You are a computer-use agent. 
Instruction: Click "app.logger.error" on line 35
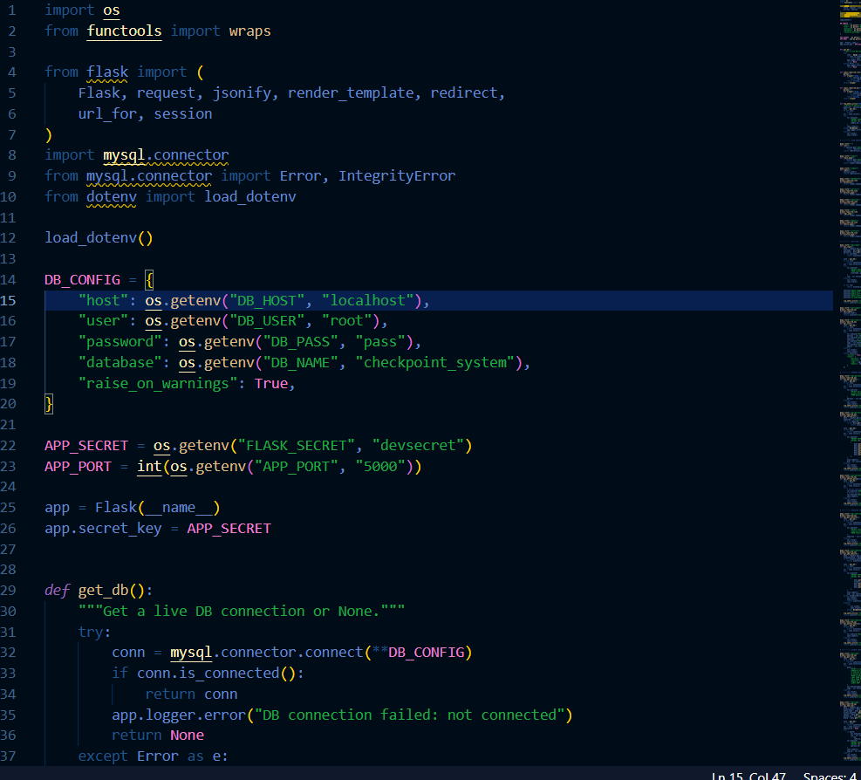click(x=179, y=715)
